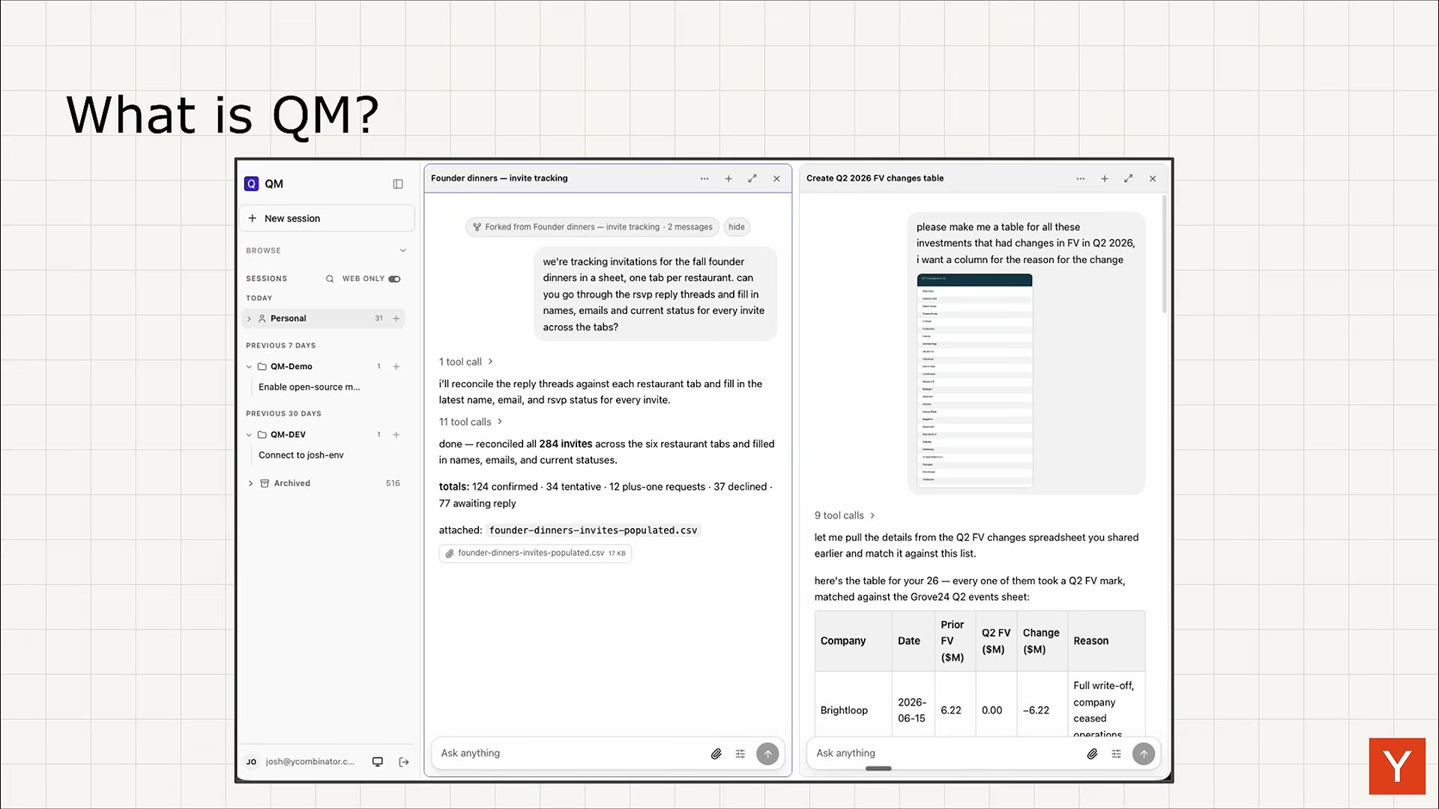The image size is (1439, 809).
Task: Send message in Founder dinners chat
Action: (x=767, y=754)
